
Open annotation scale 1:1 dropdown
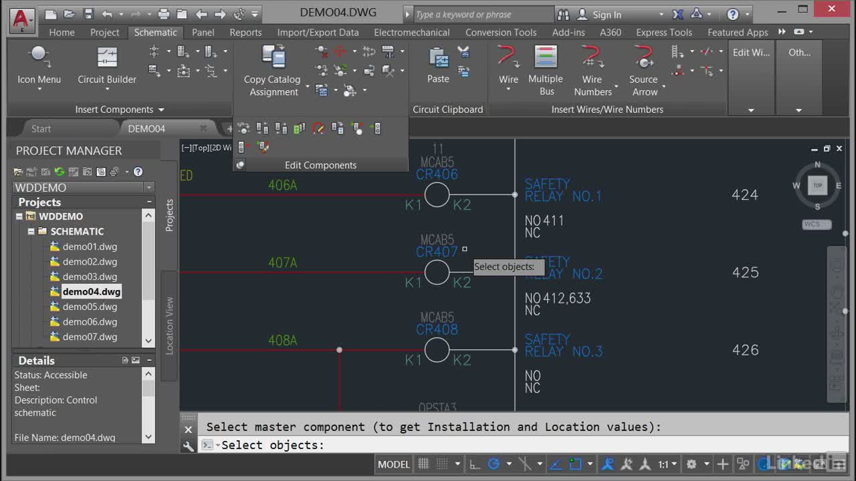click(x=667, y=464)
